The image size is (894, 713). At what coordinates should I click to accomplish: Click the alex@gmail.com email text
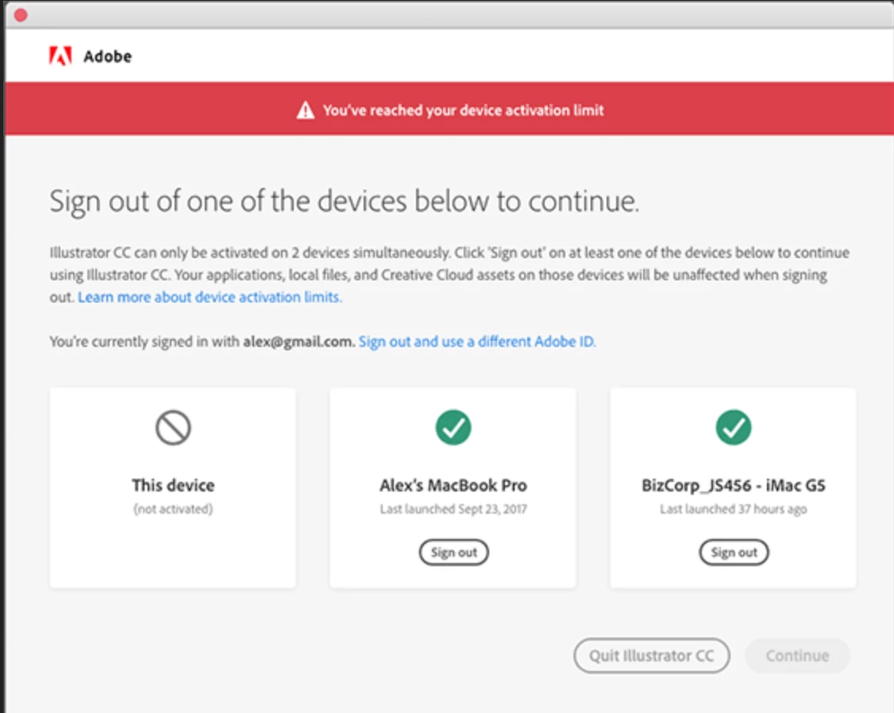tap(299, 341)
